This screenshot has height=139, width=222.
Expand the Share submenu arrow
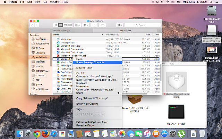click(x=119, y=93)
